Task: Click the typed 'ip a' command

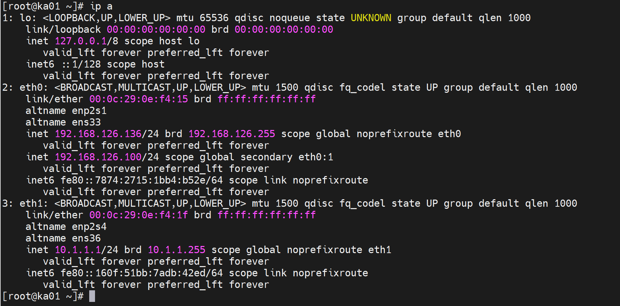Action: 101,6
